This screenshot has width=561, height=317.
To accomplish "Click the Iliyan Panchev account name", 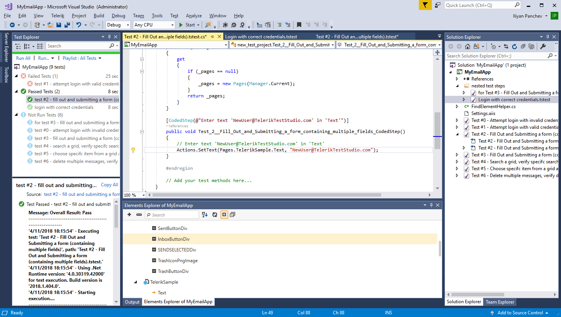I will [528, 16].
